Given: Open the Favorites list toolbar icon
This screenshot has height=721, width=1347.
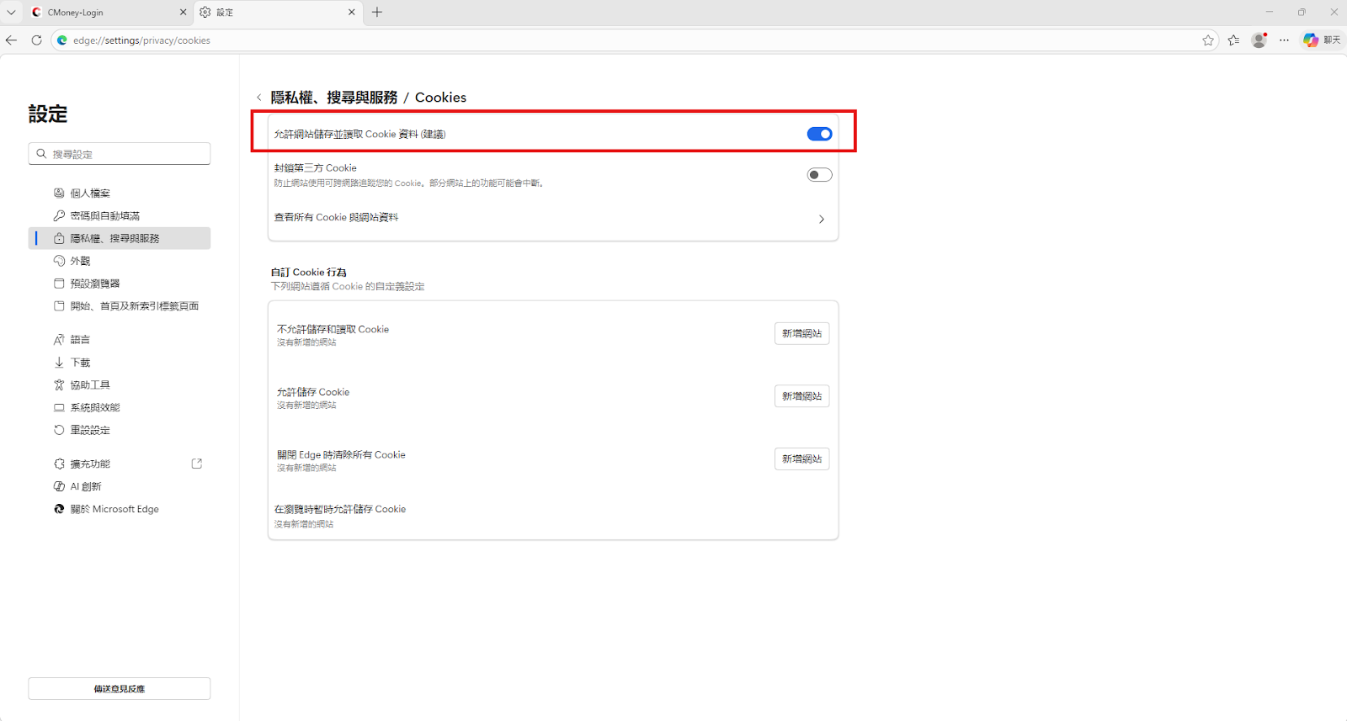Looking at the screenshot, I should tap(1233, 40).
